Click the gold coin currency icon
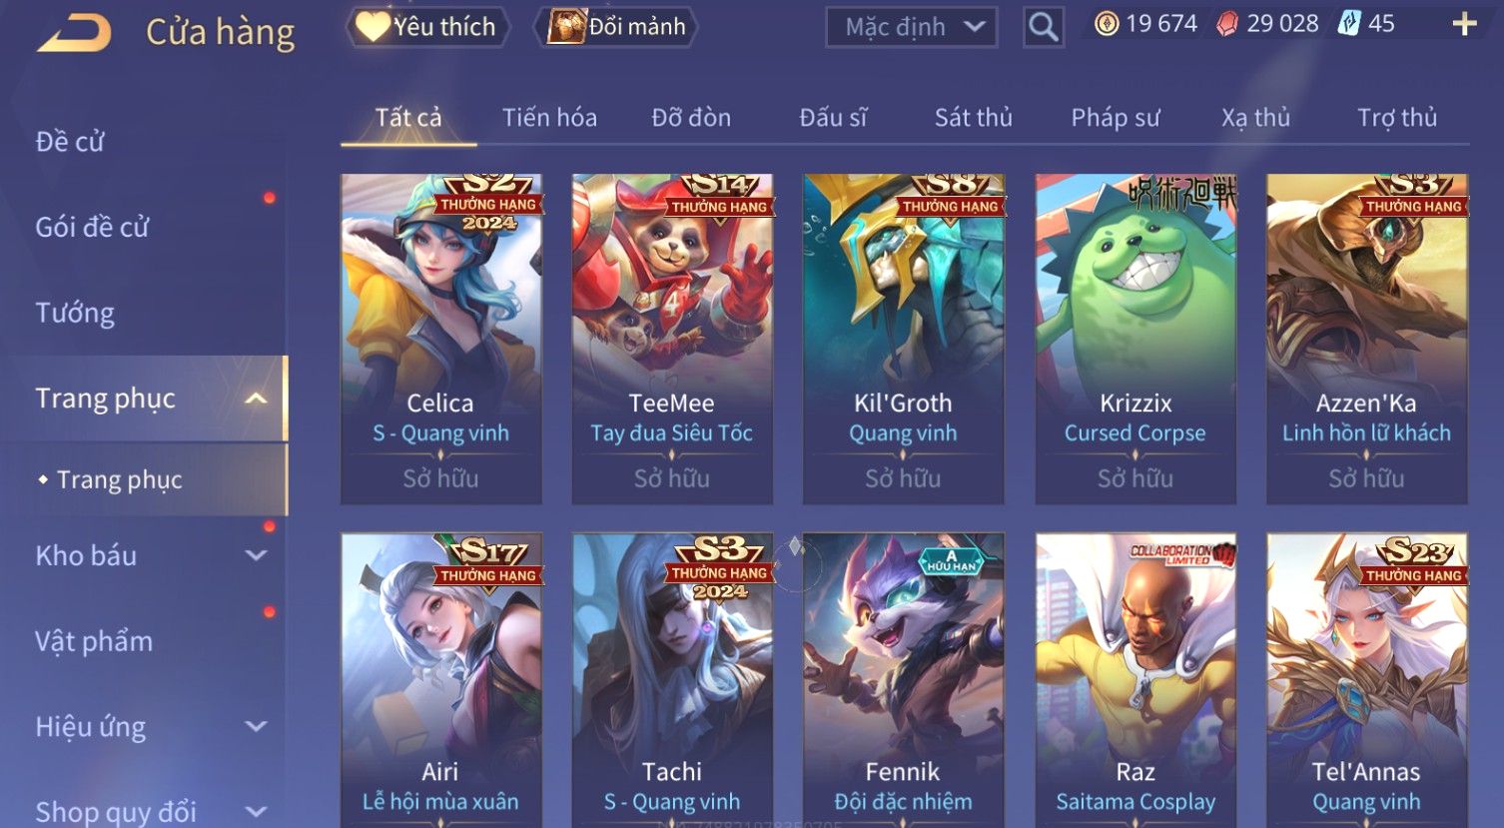The width and height of the screenshot is (1504, 828). [1107, 24]
